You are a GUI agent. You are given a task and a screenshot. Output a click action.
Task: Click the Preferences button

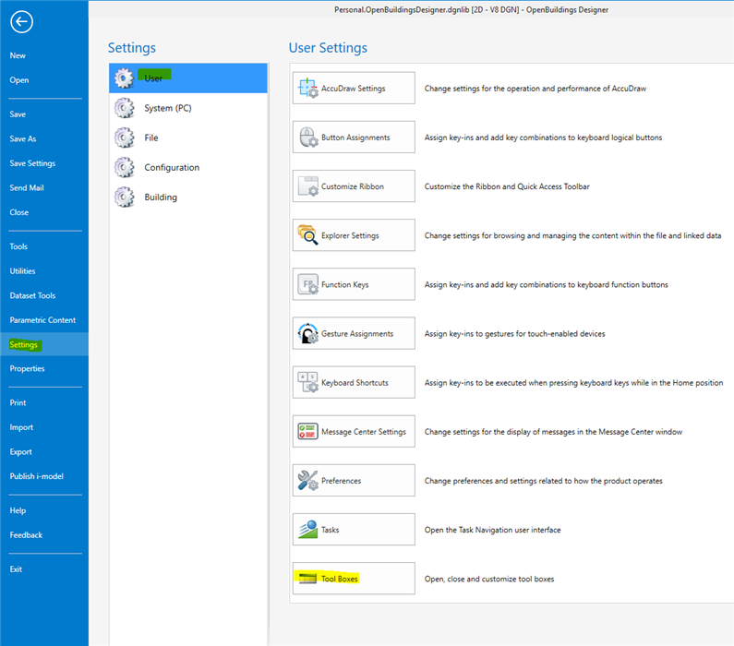coord(354,481)
